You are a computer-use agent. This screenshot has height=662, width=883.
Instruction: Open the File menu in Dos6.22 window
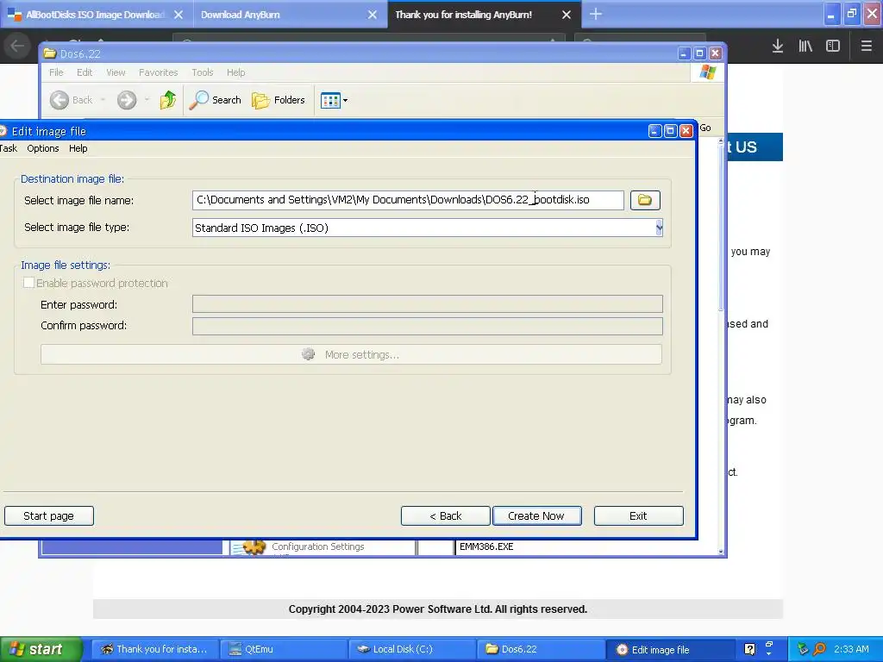click(x=56, y=72)
